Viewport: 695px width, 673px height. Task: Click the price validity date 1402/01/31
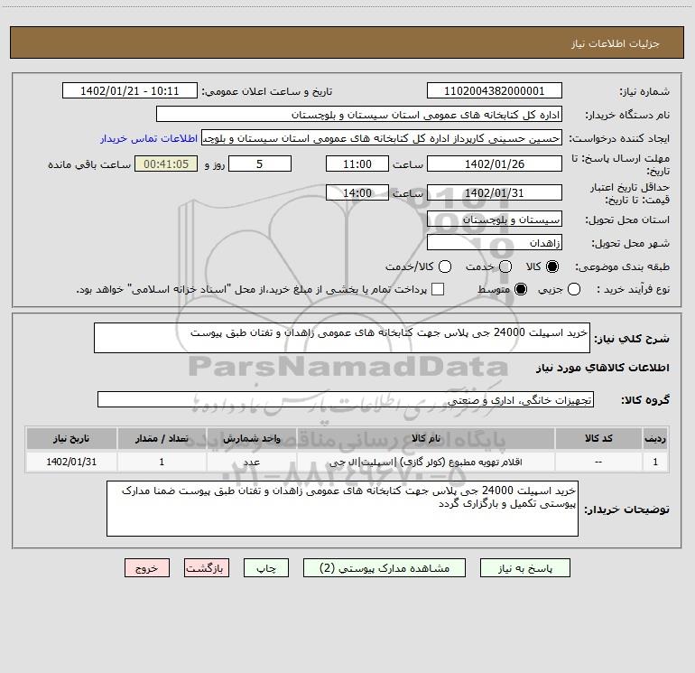click(x=495, y=192)
